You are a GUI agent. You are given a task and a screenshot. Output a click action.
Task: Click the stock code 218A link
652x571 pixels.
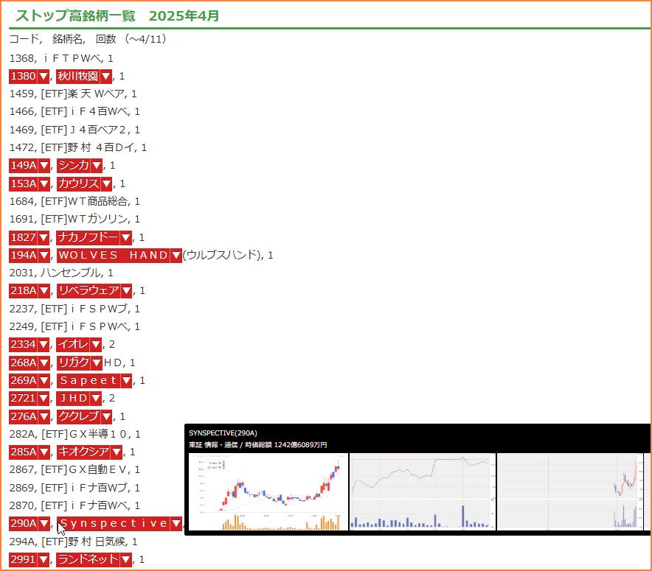click(24, 291)
